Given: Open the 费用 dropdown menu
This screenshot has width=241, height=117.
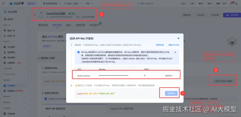Looking at the screenshot, I should pos(201,4).
